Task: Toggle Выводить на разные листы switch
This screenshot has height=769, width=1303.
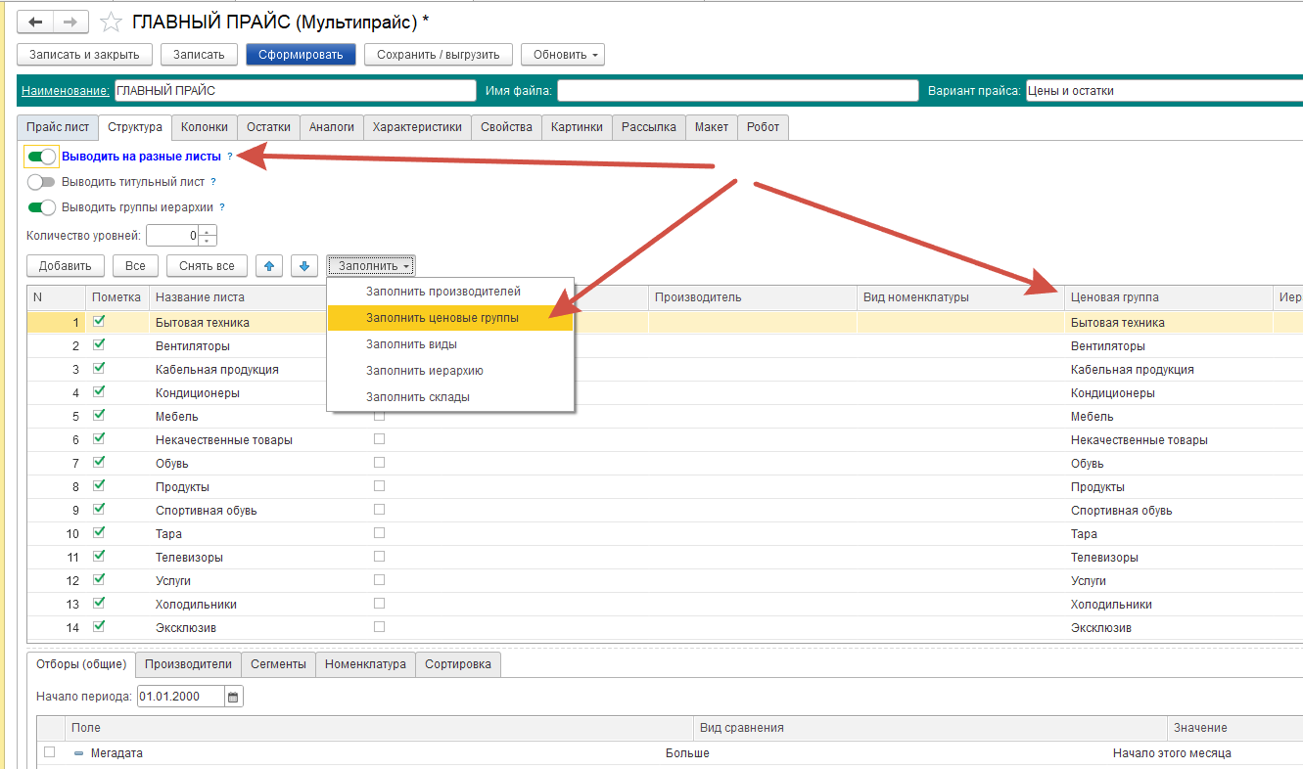Action: pos(42,156)
